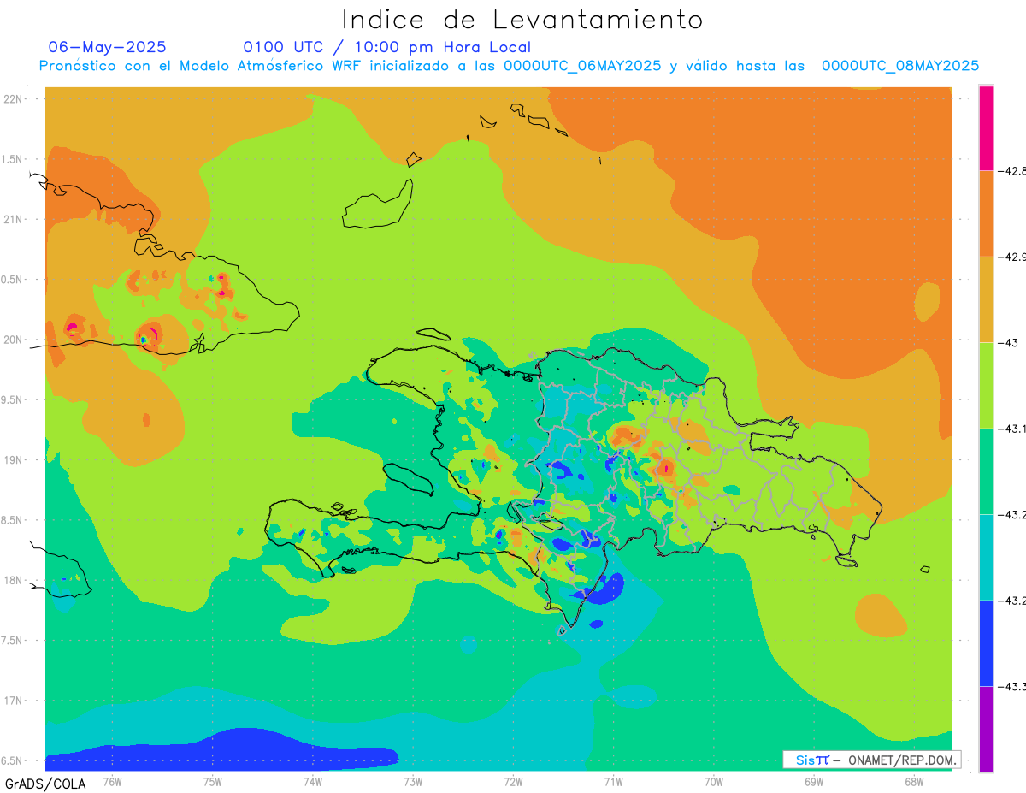Click the "19N" latitude label

point(14,460)
